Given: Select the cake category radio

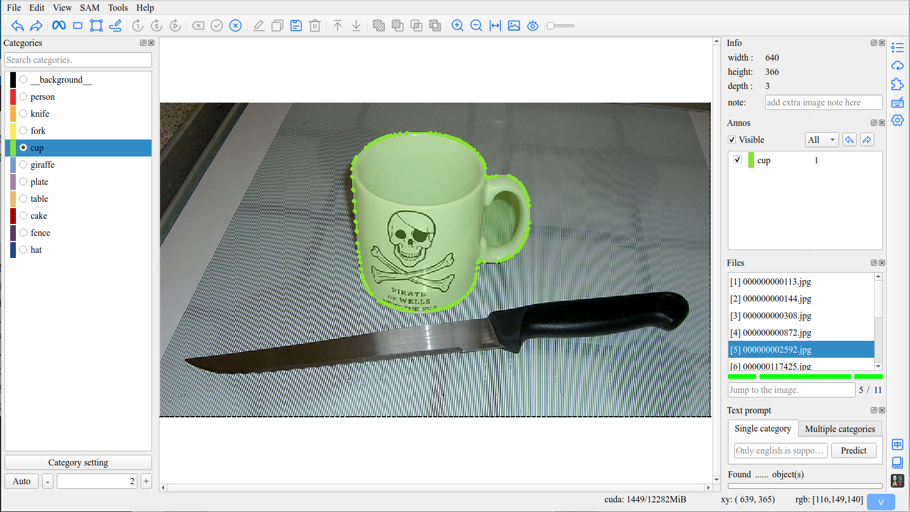Looking at the screenshot, I should point(23,215).
